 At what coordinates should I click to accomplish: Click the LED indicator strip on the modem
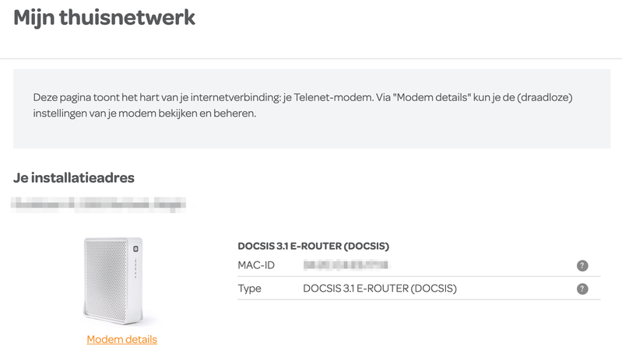click(135, 269)
